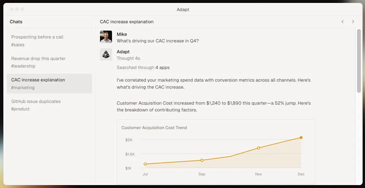Click the green maximize window button

click(x=22, y=9)
